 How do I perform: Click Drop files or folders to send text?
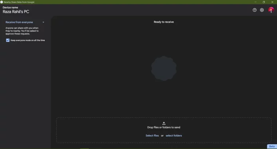(164, 127)
